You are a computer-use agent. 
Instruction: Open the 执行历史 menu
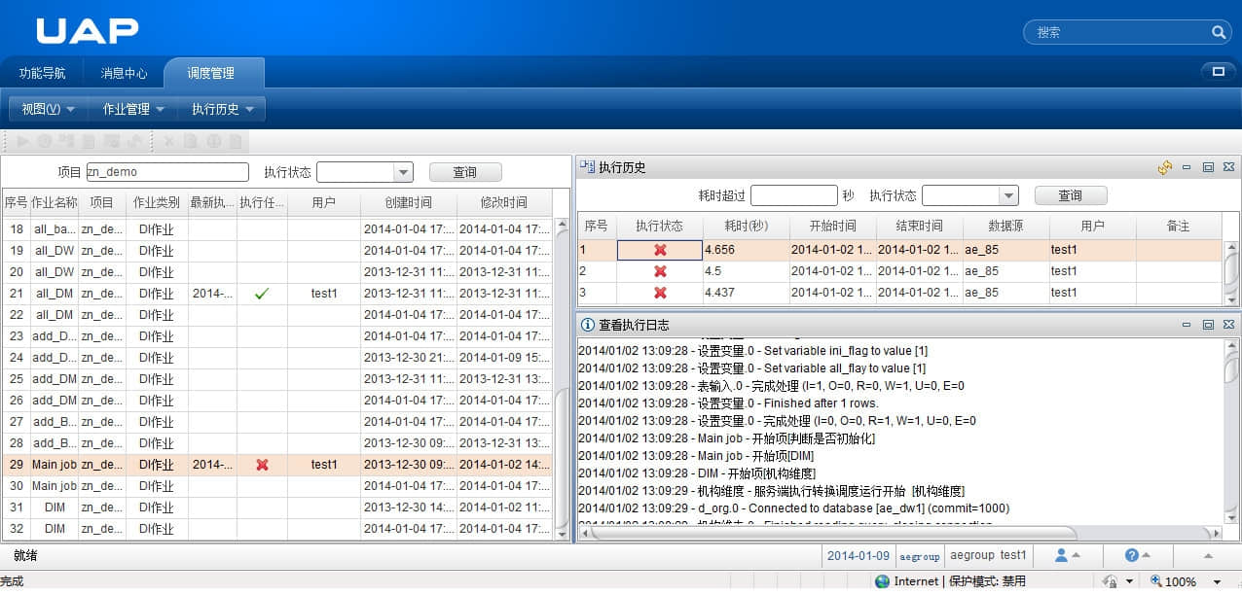click(x=222, y=109)
